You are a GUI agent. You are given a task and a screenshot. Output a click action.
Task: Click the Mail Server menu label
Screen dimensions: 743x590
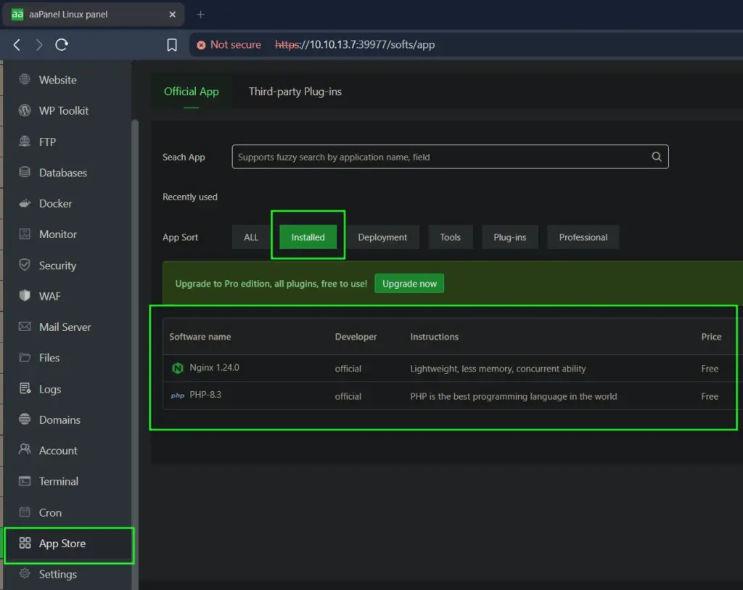(x=65, y=327)
